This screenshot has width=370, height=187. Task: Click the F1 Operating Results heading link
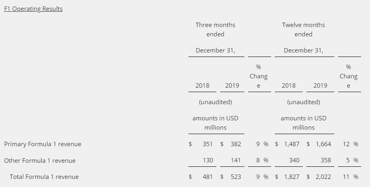(x=33, y=9)
